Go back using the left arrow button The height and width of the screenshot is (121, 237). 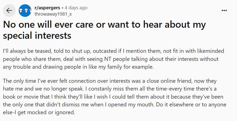(x=9, y=11)
